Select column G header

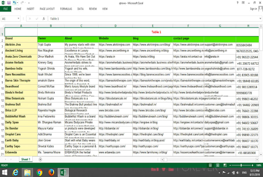(220, 26)
